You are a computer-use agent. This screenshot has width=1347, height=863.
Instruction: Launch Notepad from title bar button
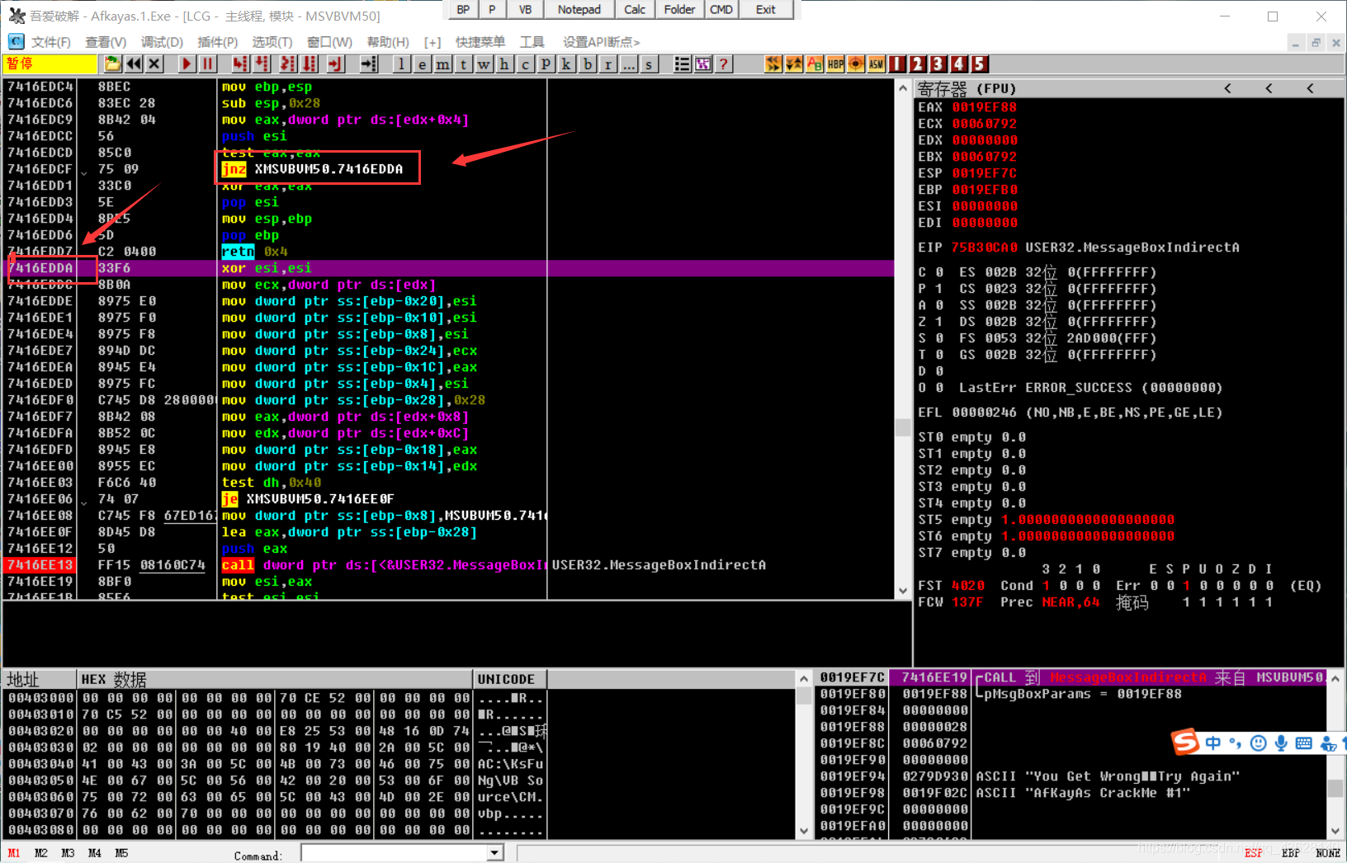579,9
